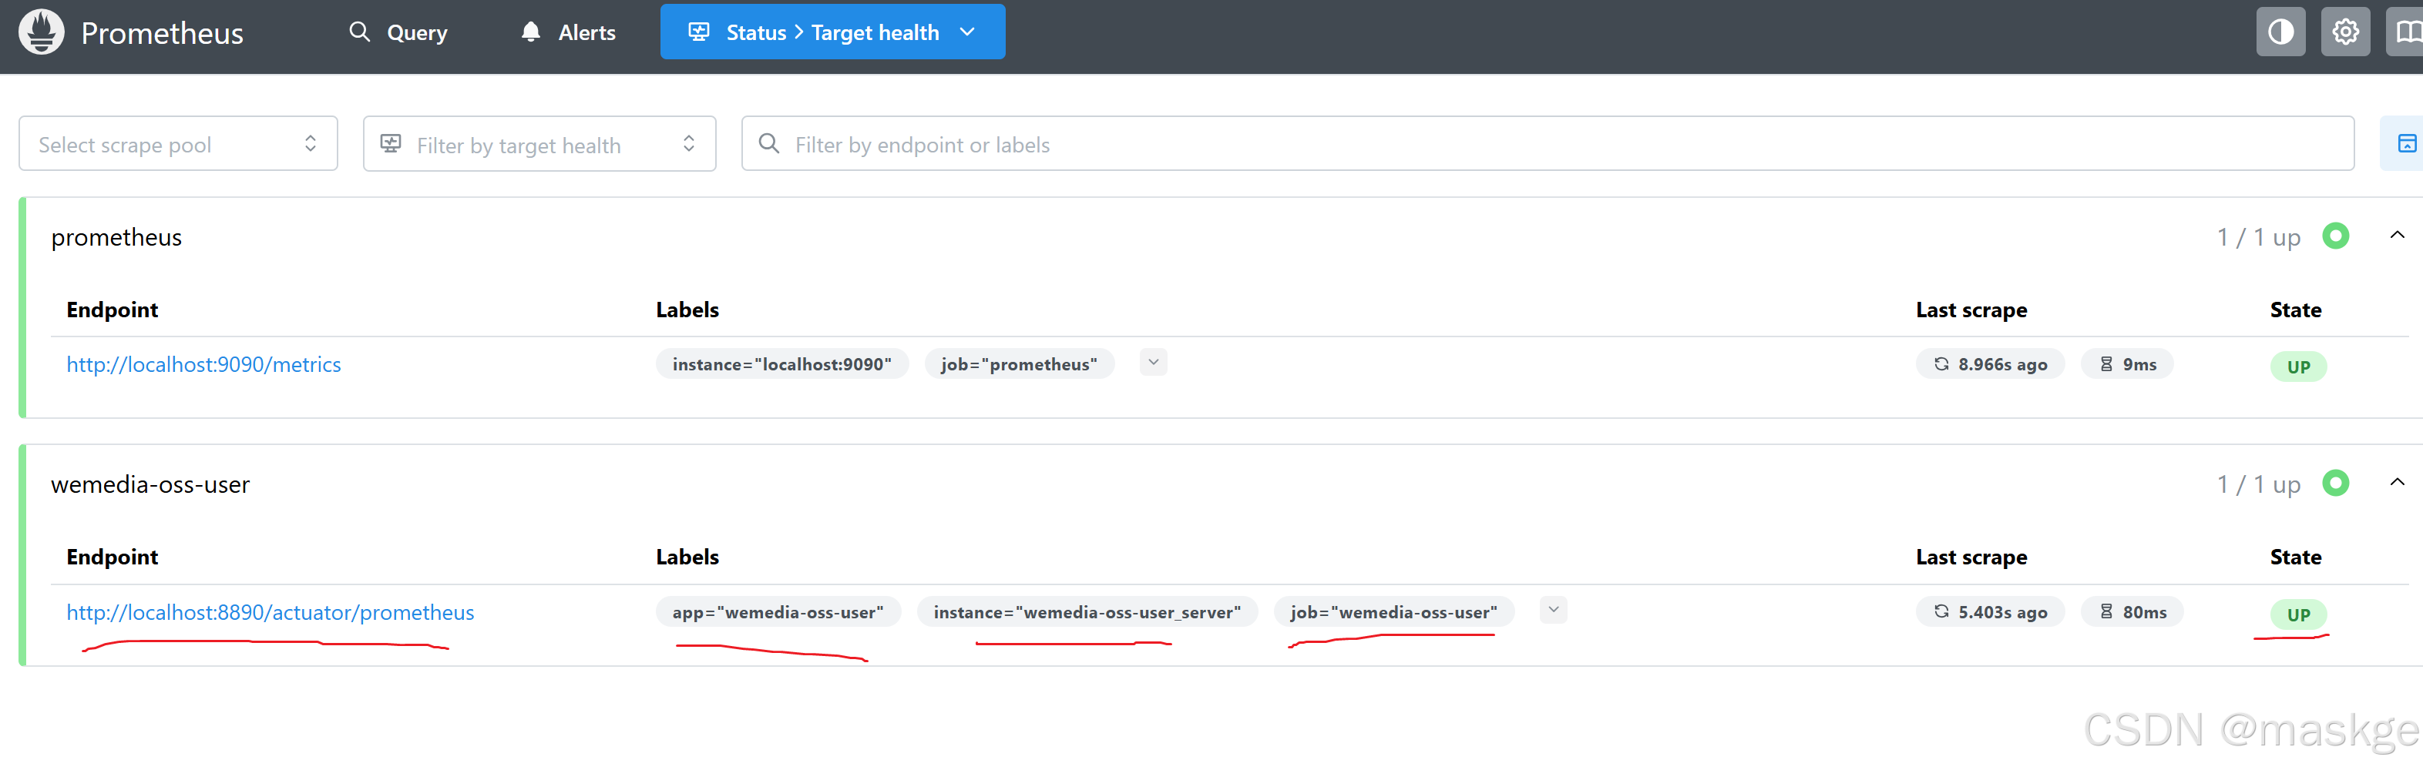2423x770 pixels.
Task: Click the search icon in the endpoint filter
Action: [x=768, y=143]
